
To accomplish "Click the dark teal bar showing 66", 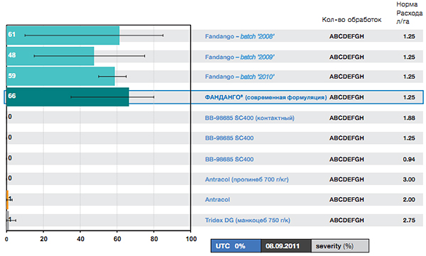I will coord(67,97).
